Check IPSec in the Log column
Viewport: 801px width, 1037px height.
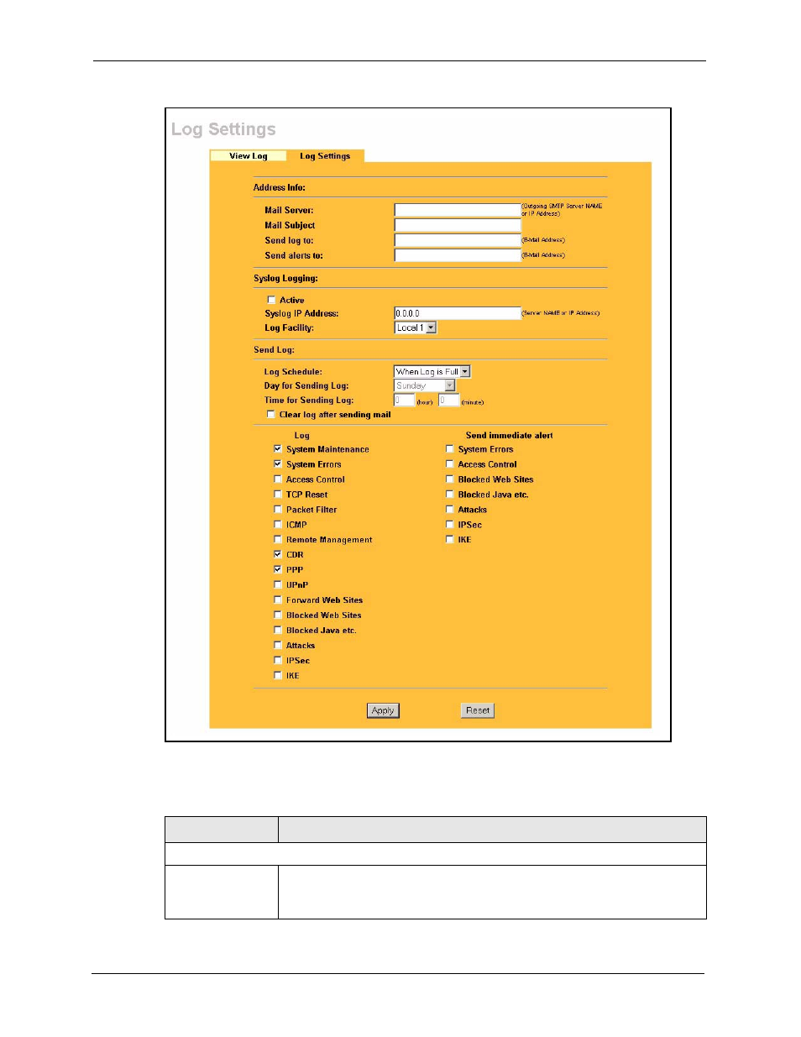point(278,661)
